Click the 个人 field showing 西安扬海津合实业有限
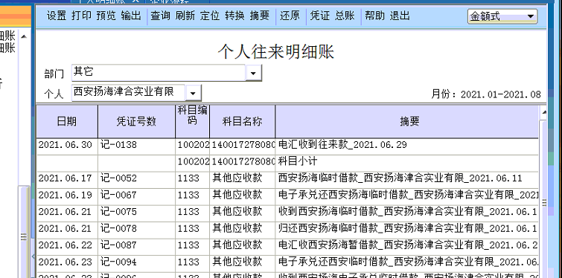Image resolution: width=562 pixels, height=278 pixels. coord(129,93)
